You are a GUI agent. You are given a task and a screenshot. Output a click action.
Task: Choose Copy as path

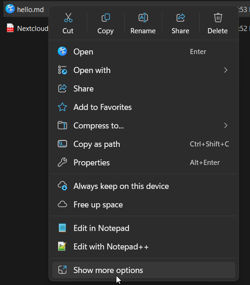click(x=144, y=144)
